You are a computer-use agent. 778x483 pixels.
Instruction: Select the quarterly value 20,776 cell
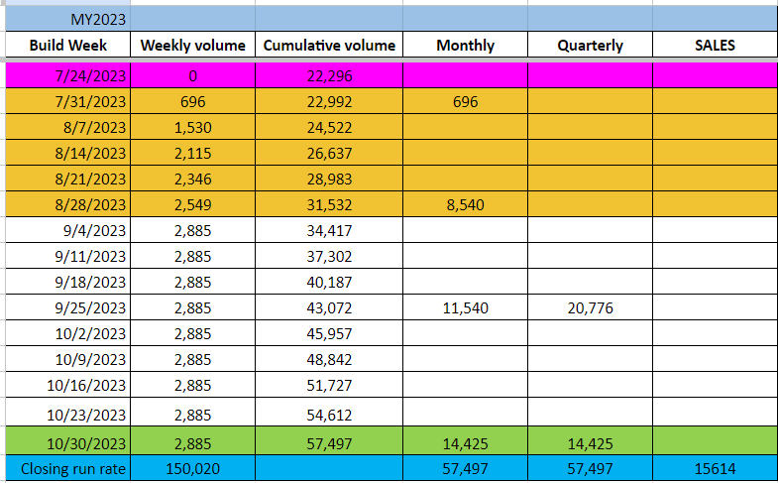pyautogui.click(x=590, y=307)
